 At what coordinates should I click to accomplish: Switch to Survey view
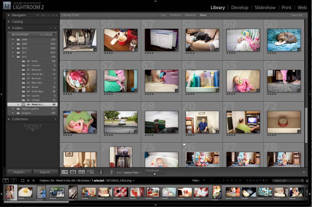90,172
